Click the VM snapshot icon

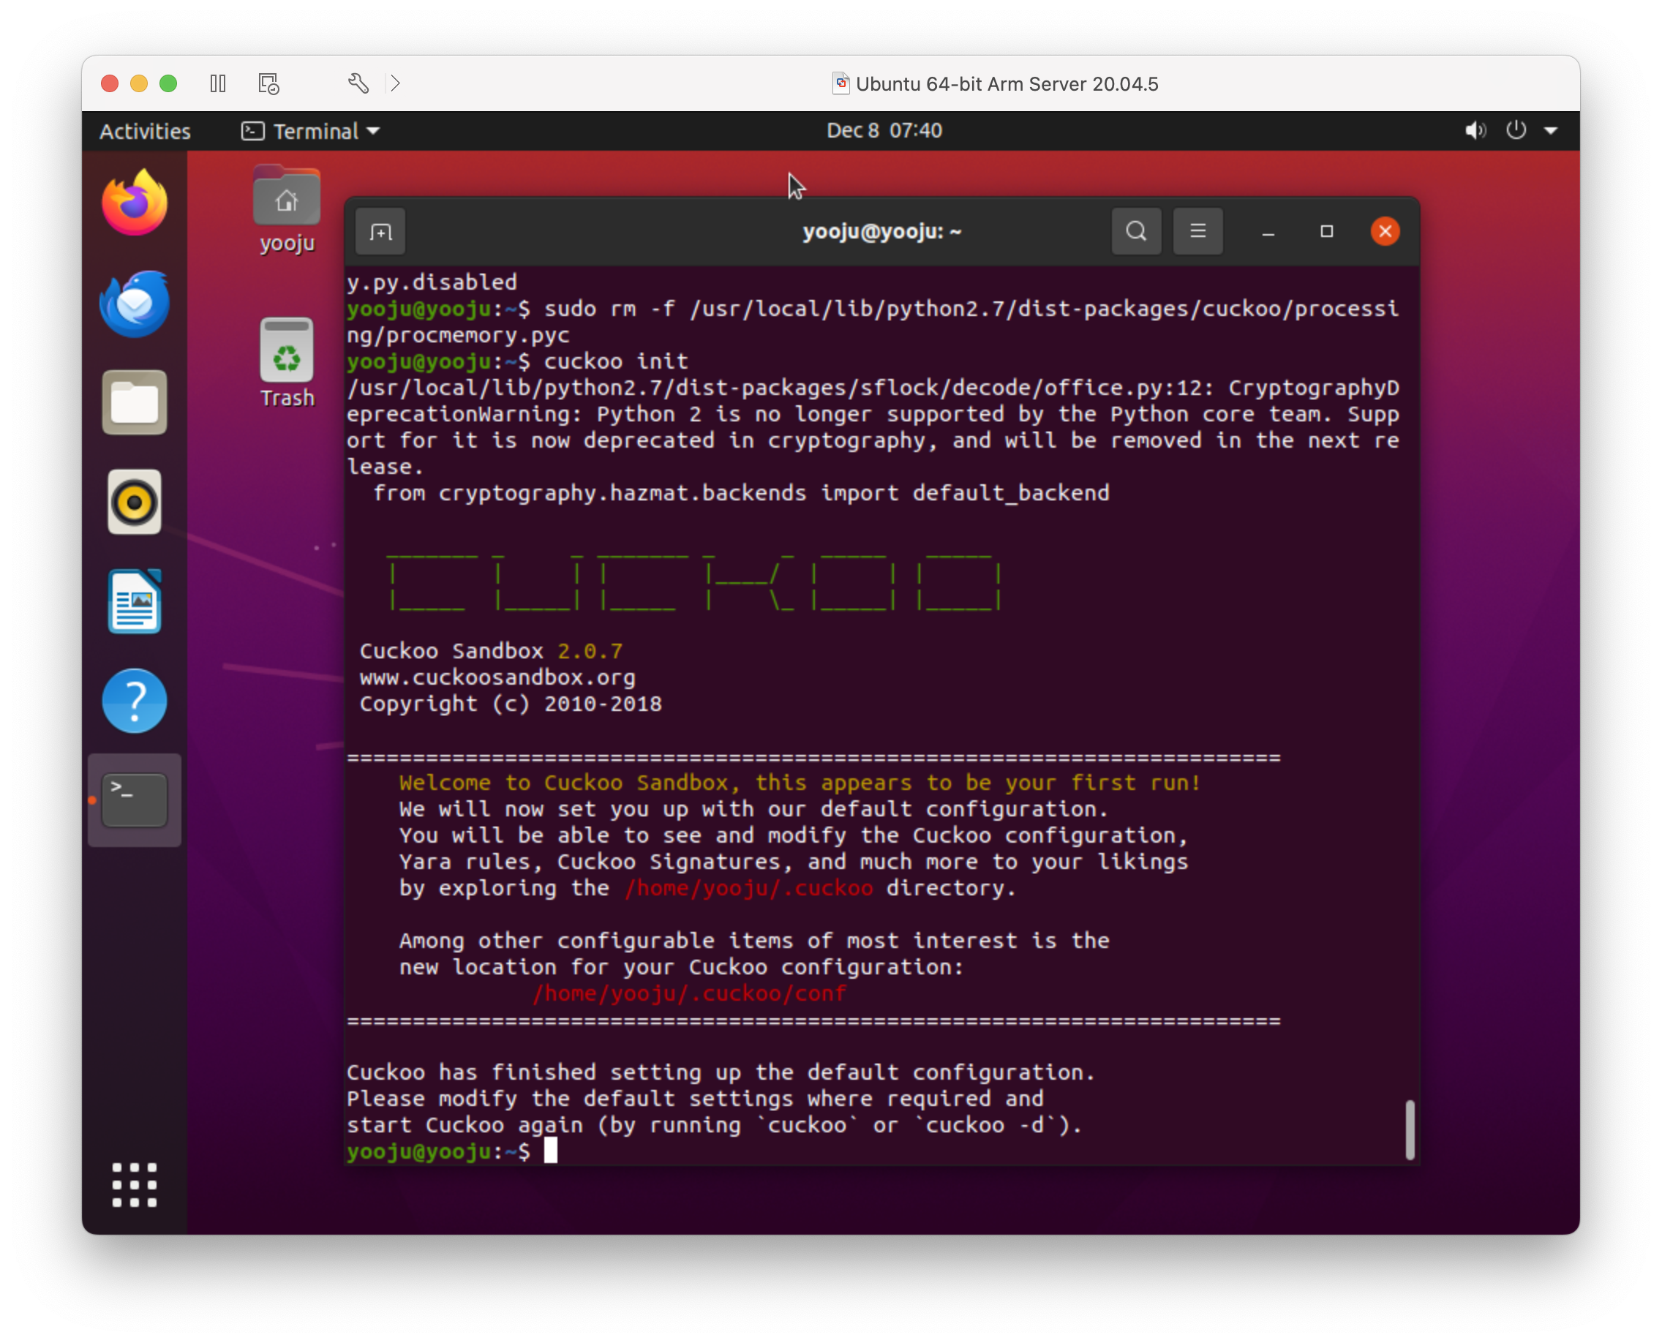click(268, 83)
